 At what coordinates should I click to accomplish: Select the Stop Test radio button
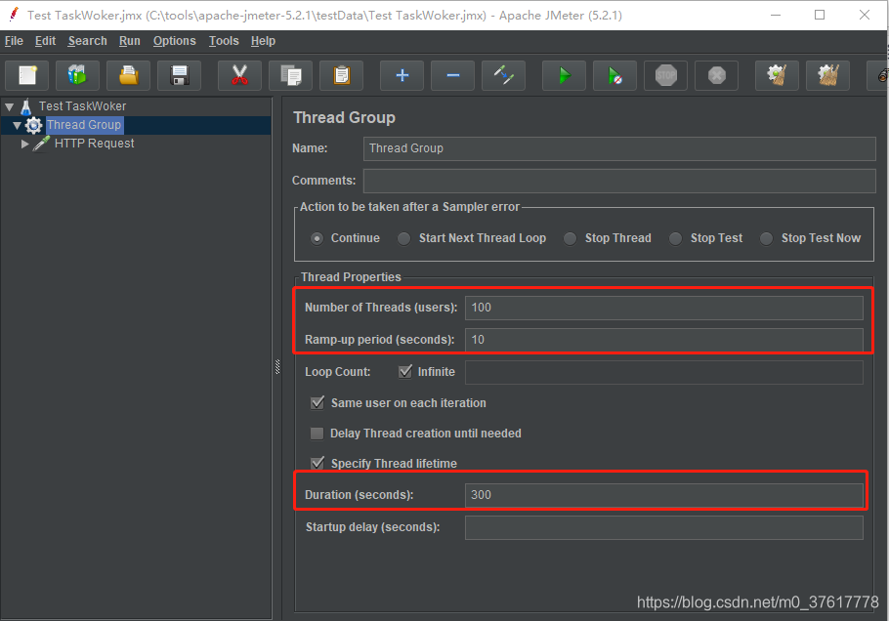click(x=675, y=238)
